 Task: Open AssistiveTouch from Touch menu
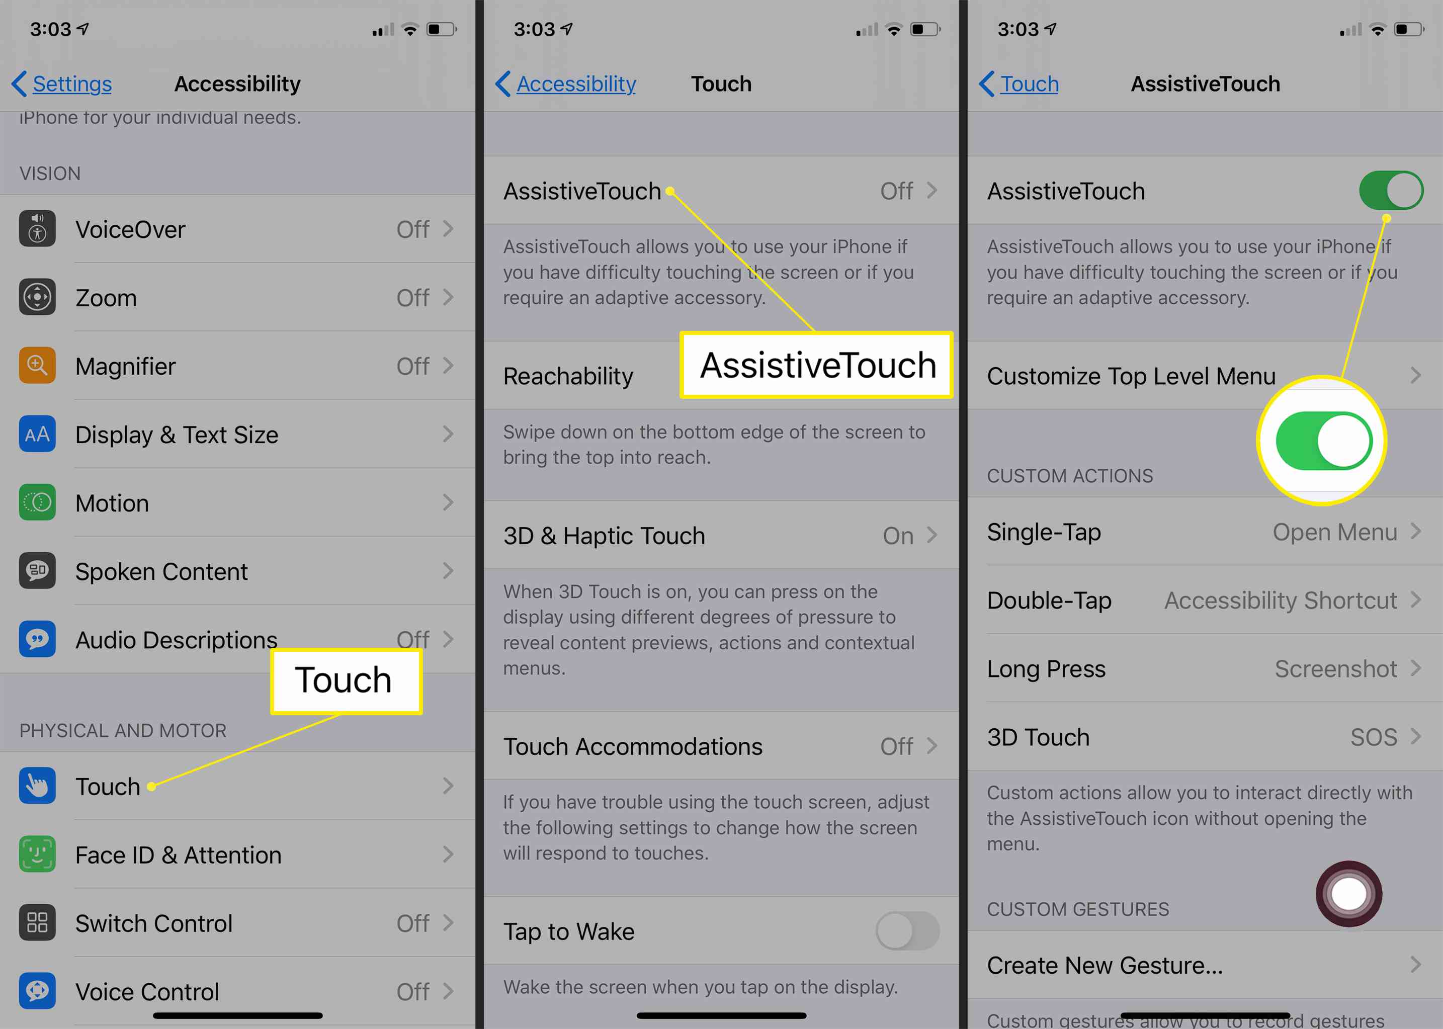click(720, 189)
